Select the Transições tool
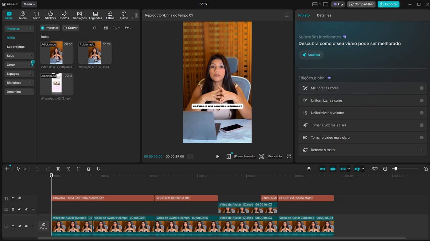Image resolution: width=430 pixels, height=241 pixels. coord(79,15)
